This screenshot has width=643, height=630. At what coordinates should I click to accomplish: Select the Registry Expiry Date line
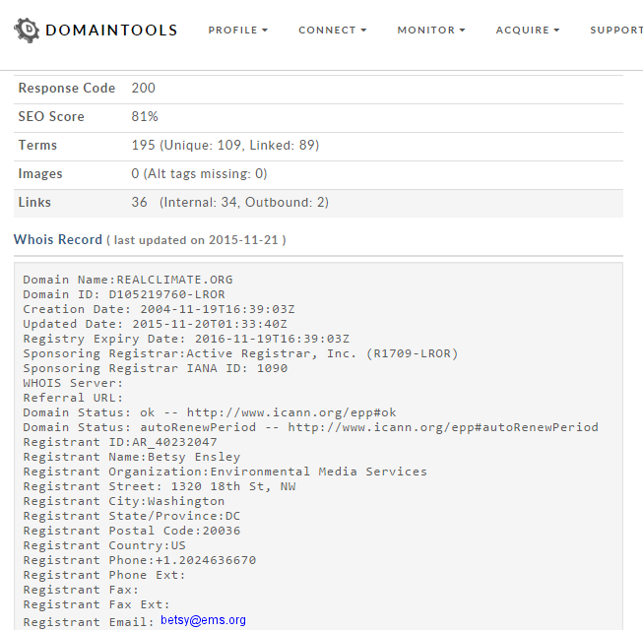(x=186, y=339)
